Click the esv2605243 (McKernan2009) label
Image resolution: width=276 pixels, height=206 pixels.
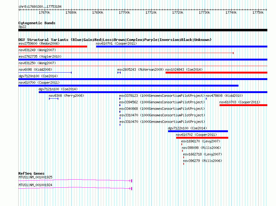(140, 69)
